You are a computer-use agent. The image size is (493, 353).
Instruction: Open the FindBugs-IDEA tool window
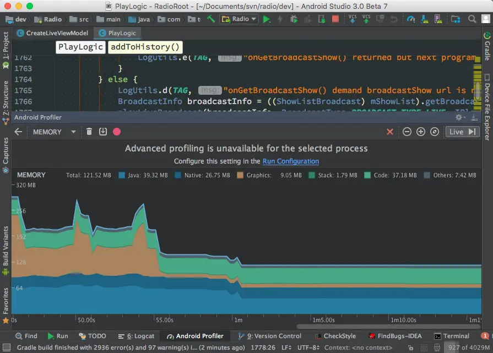[395, 336]
